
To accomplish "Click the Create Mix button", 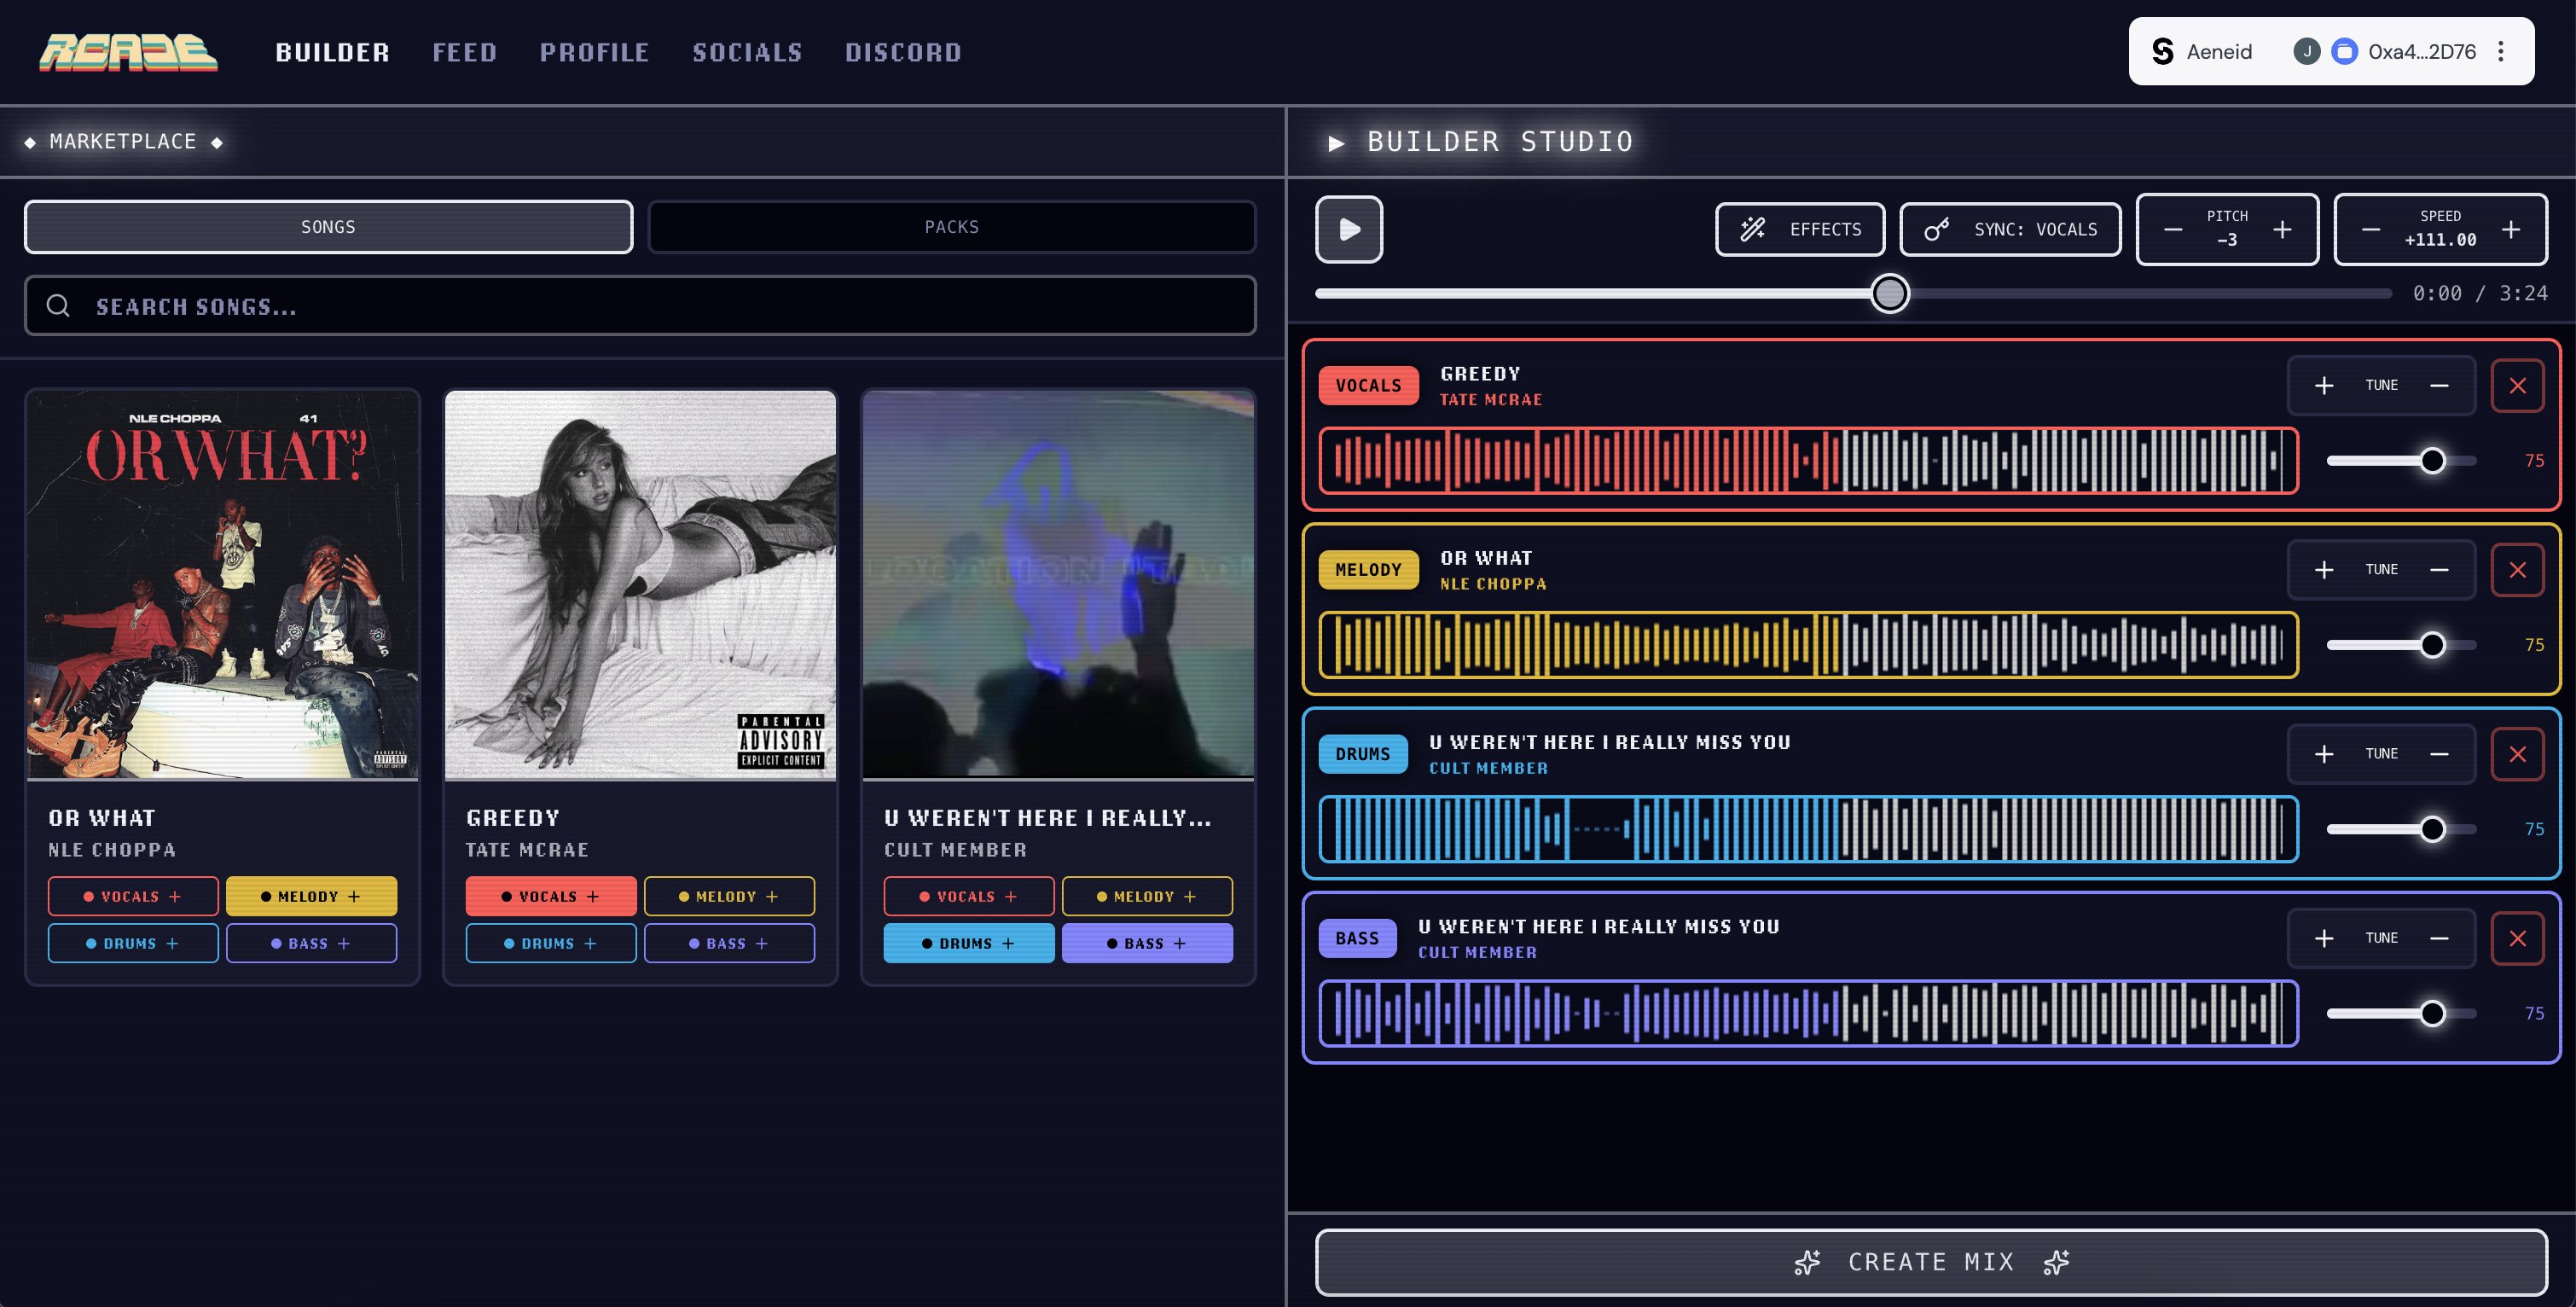I will 1930,1262.
